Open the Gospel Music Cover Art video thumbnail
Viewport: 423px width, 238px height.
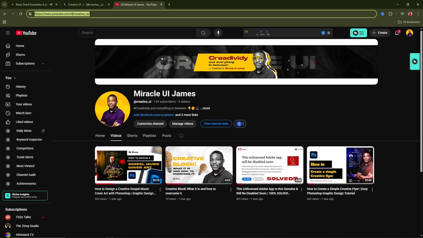(x=128, y=165)
